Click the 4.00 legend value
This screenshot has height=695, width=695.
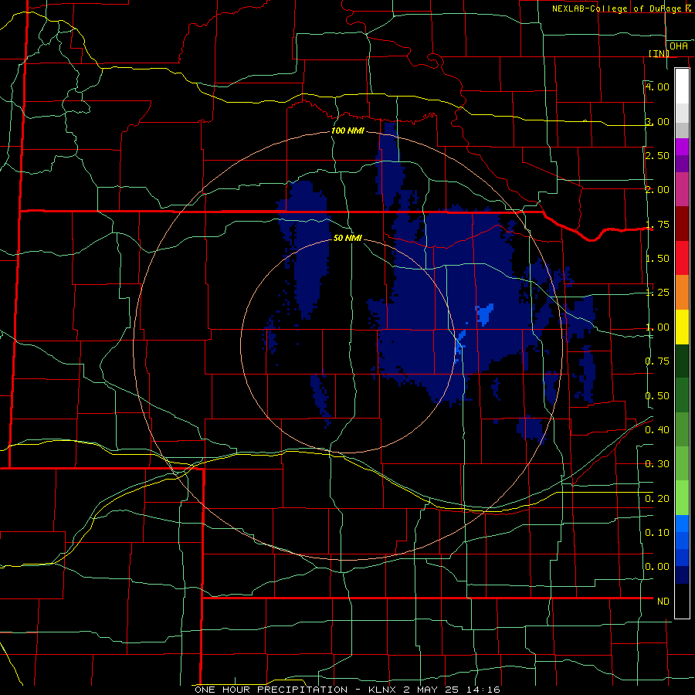[657, 86]
